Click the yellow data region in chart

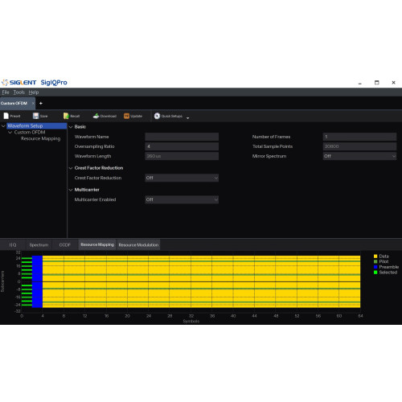tap(202, 281)
